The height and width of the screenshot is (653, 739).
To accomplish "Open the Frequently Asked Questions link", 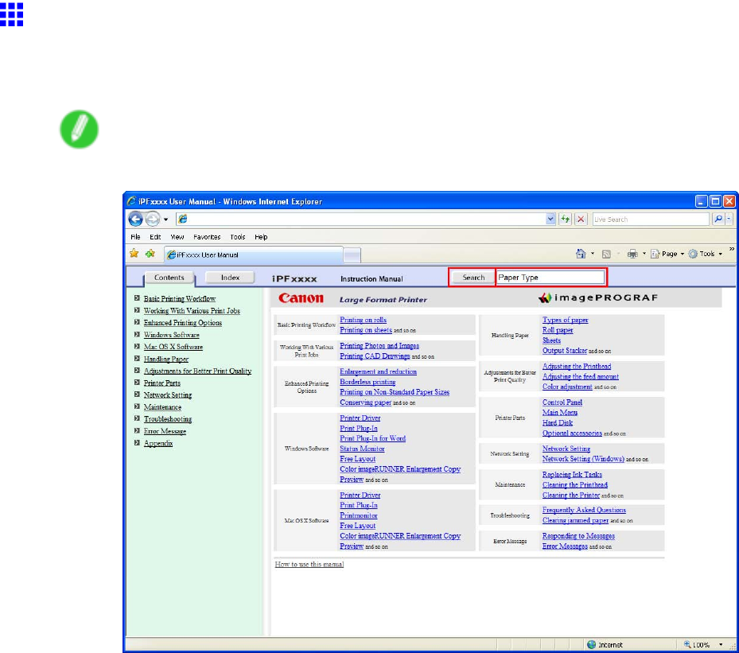I will click(x=584, y=510).
